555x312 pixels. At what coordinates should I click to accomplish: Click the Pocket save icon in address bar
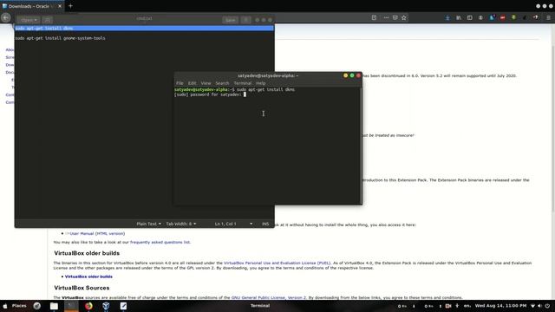coord(395,17)
